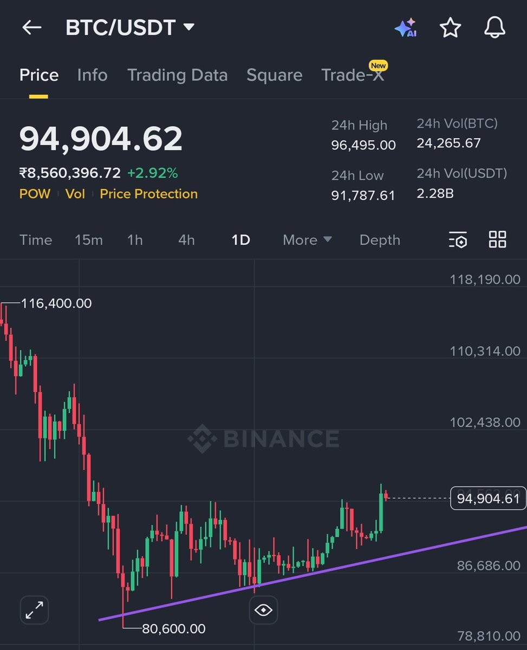The image size is (527, 650).
Task: Open price alerts via the bell icon
Action: click(495, 28)
